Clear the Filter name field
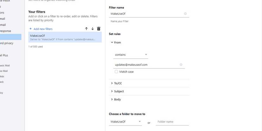This screenshot has width=262, height=131. (185, 14)
